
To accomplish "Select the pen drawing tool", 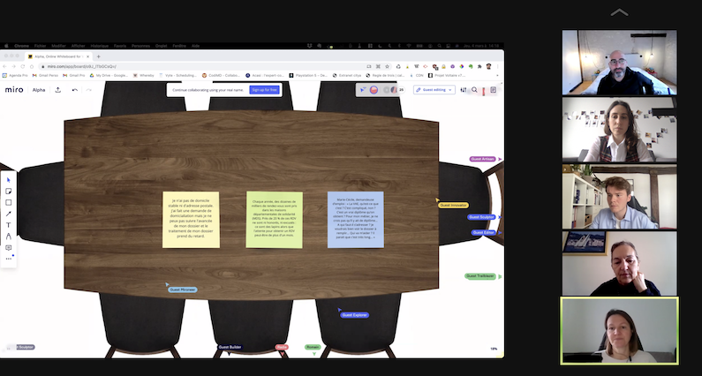I will click(x=9, y=236).
